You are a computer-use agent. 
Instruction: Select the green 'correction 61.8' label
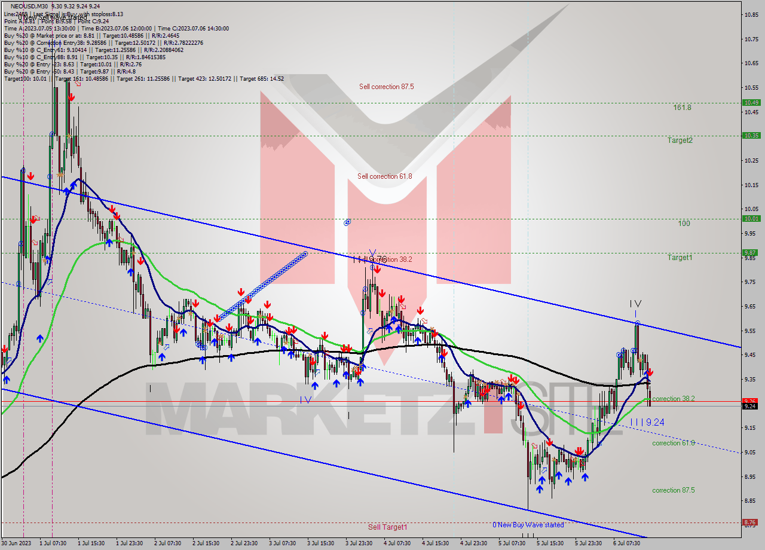pyautogui.click(x=673, y=443)
